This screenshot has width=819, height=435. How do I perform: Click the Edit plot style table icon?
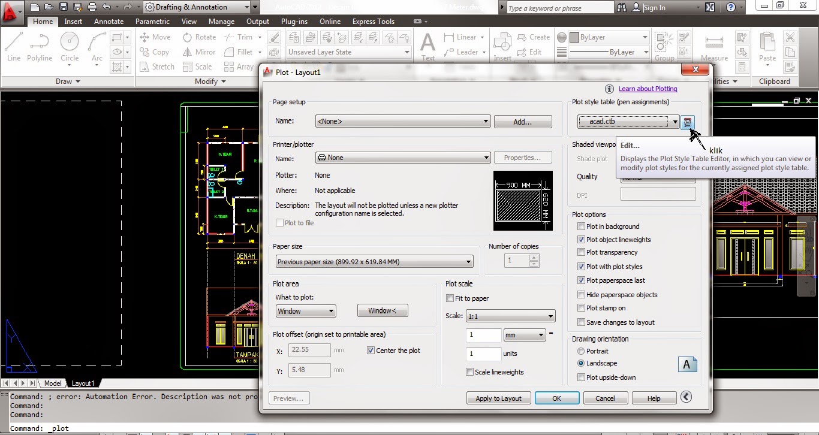click(687, 122)
